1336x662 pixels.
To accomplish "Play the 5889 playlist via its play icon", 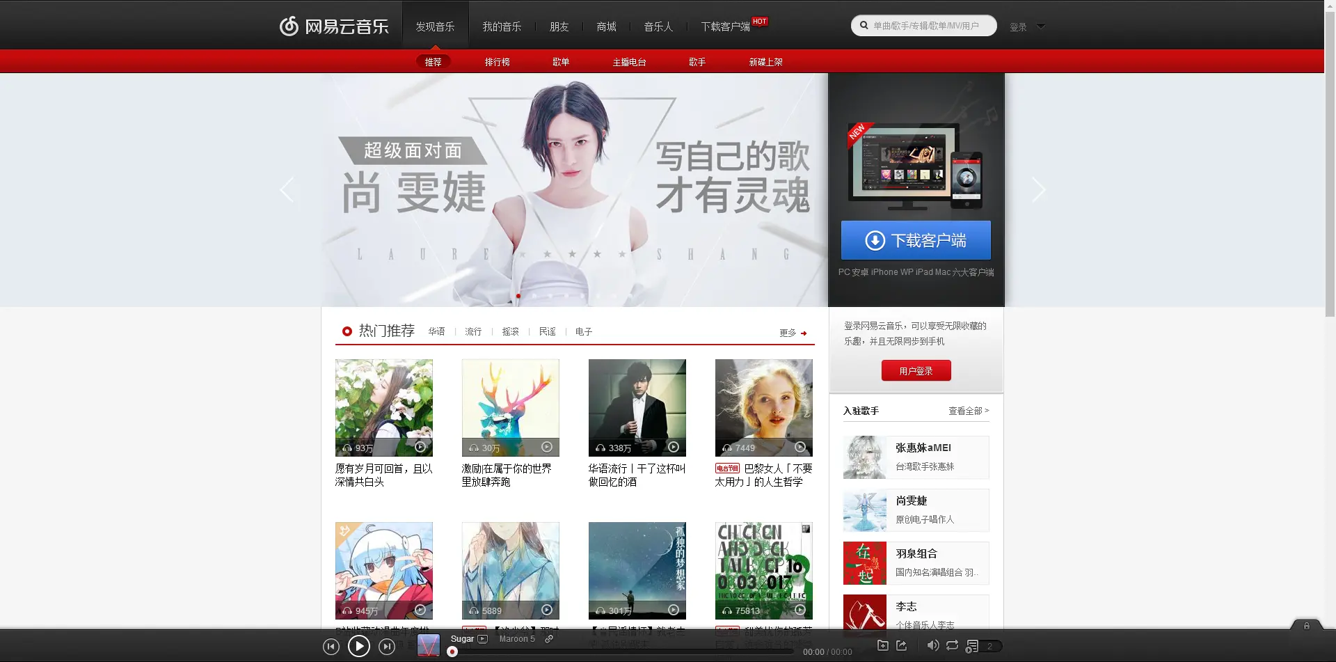I will click(547, 610).
